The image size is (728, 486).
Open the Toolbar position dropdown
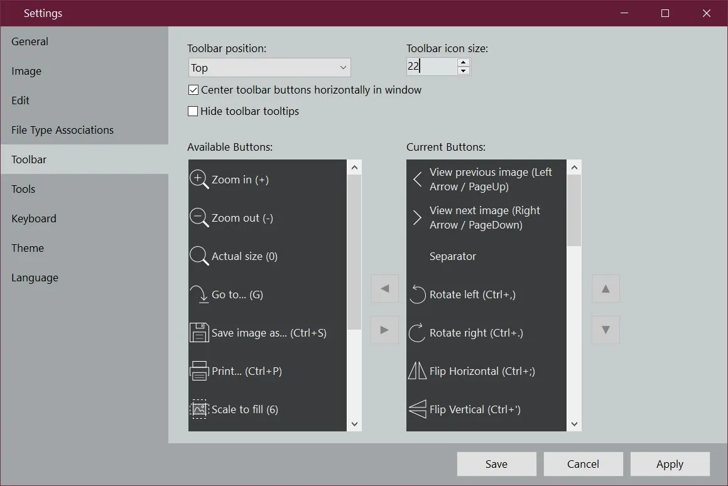point(269,68)
